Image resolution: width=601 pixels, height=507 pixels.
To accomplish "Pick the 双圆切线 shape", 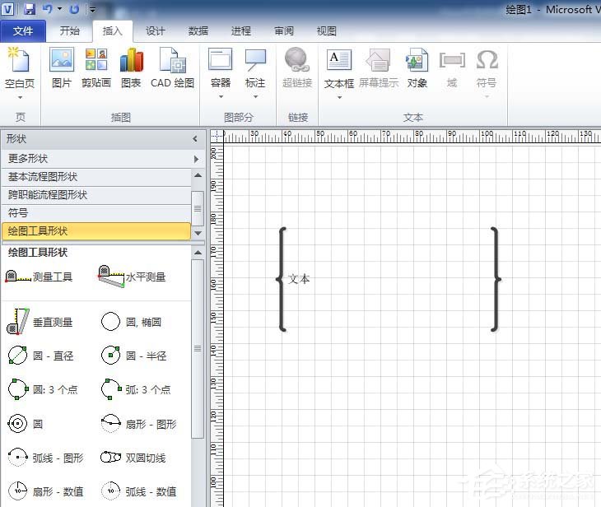I will click(x=133, y=458).
